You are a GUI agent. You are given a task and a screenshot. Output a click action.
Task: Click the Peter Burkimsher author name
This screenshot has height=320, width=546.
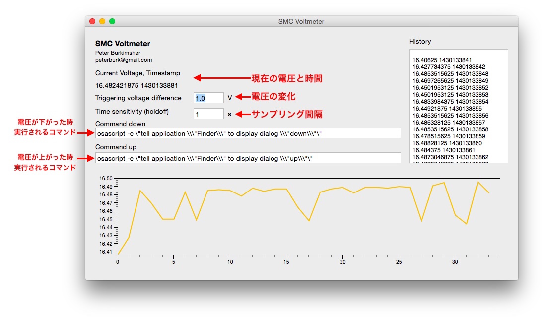tap(118, 53)
